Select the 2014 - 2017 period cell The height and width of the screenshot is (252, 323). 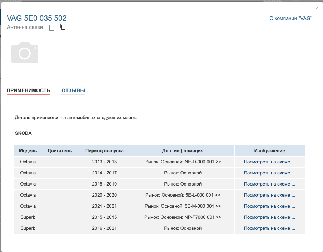104,173
